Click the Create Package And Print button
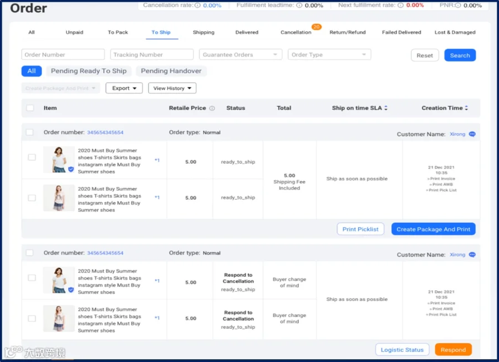 click(x=434, y=229)
